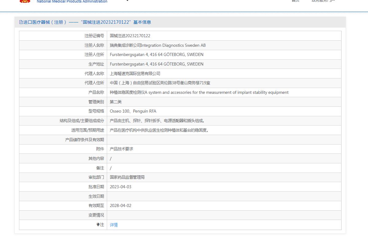Select 上海弩速克国际贸易有限公司 agent name

pos(135,74)
